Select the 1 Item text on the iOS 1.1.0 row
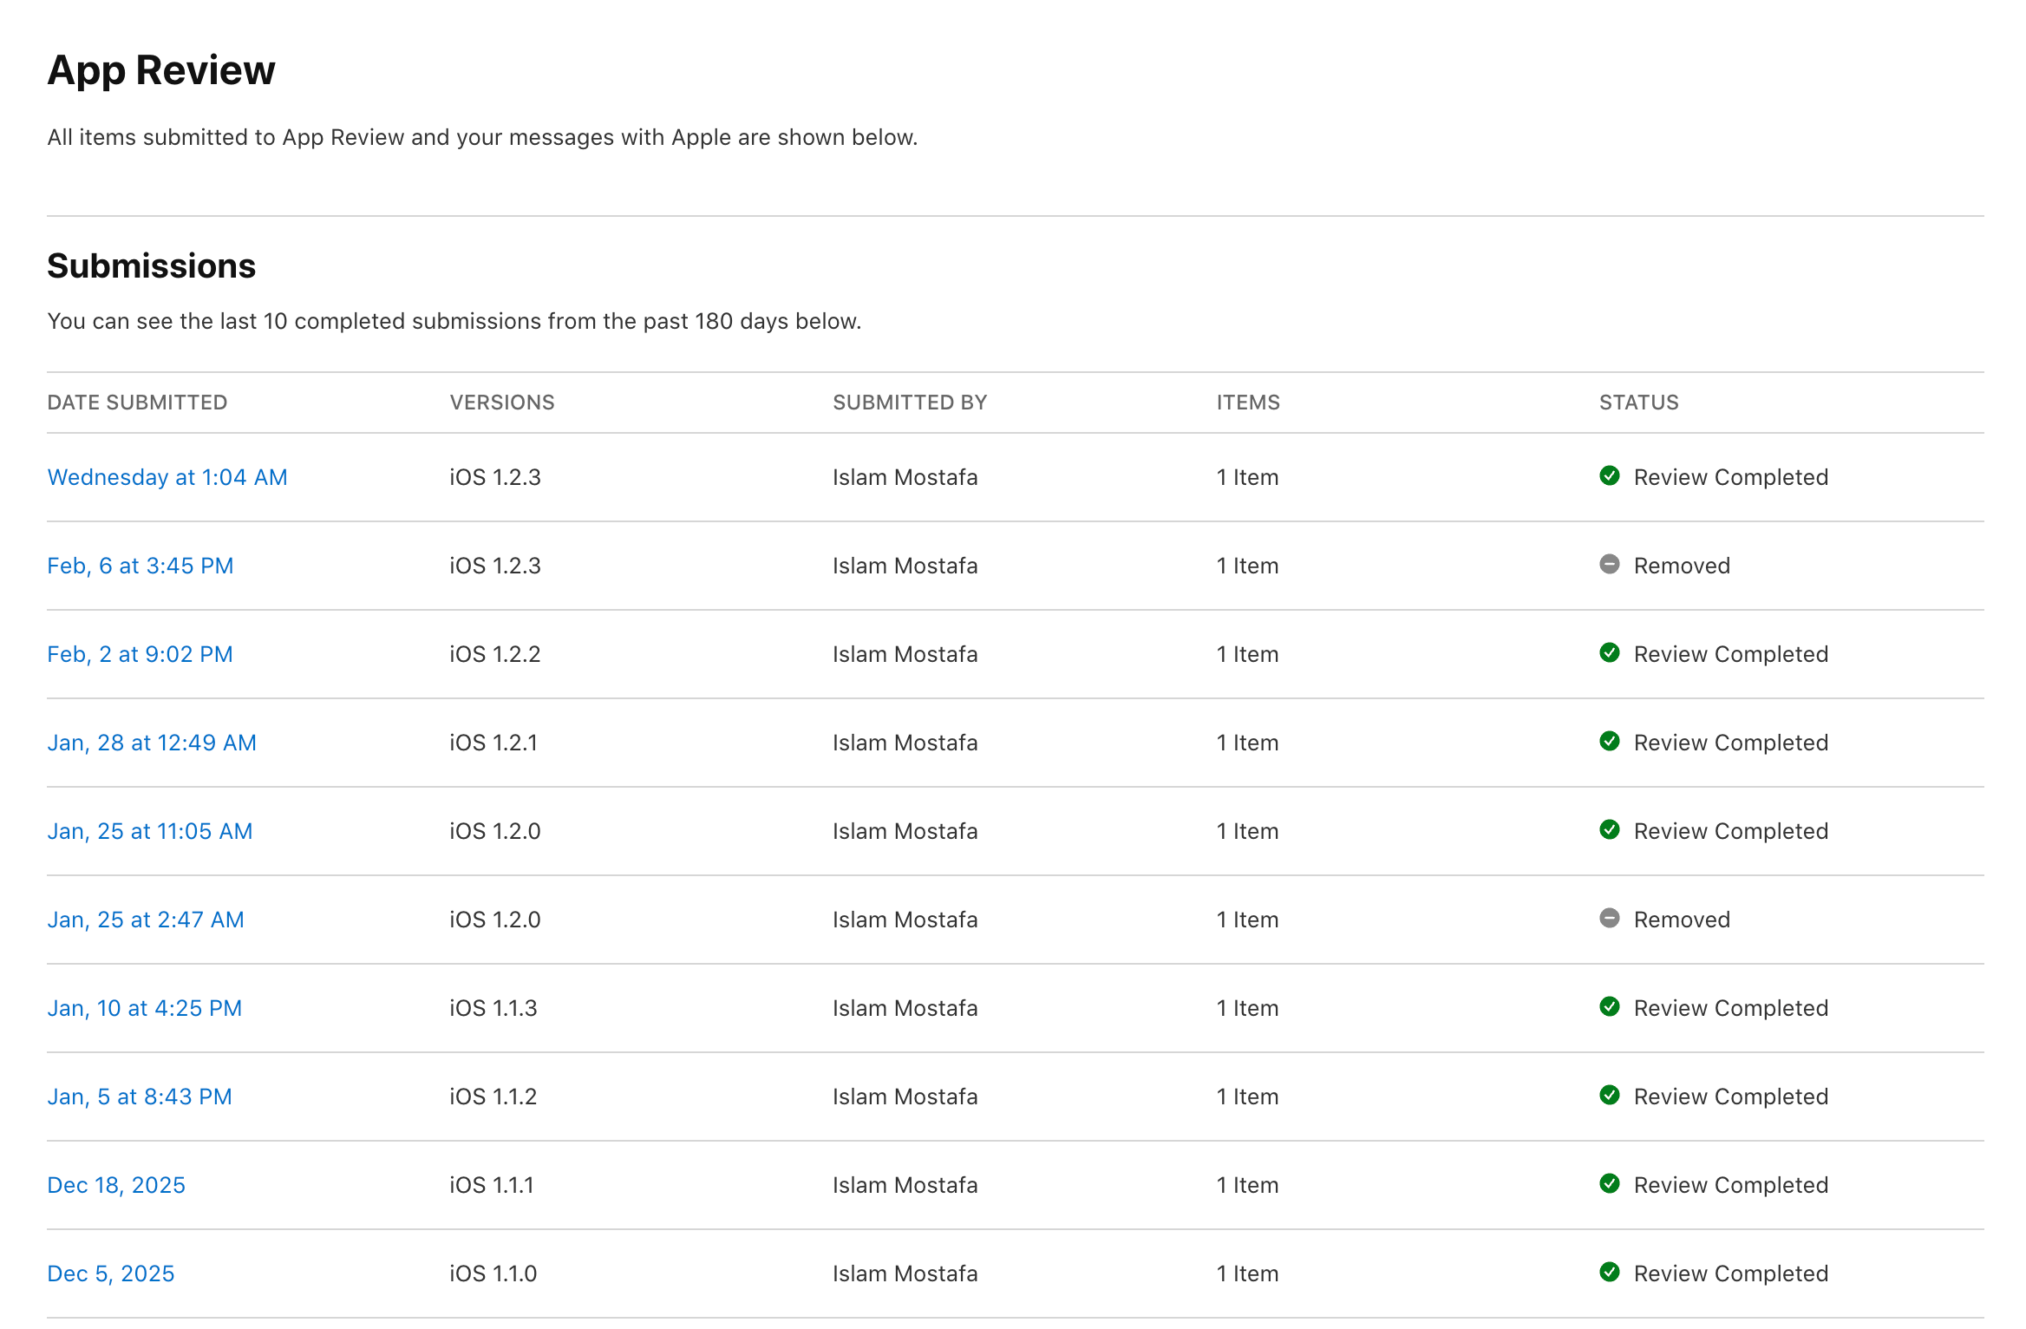2026x1329 pixels. (1246, 1273)
